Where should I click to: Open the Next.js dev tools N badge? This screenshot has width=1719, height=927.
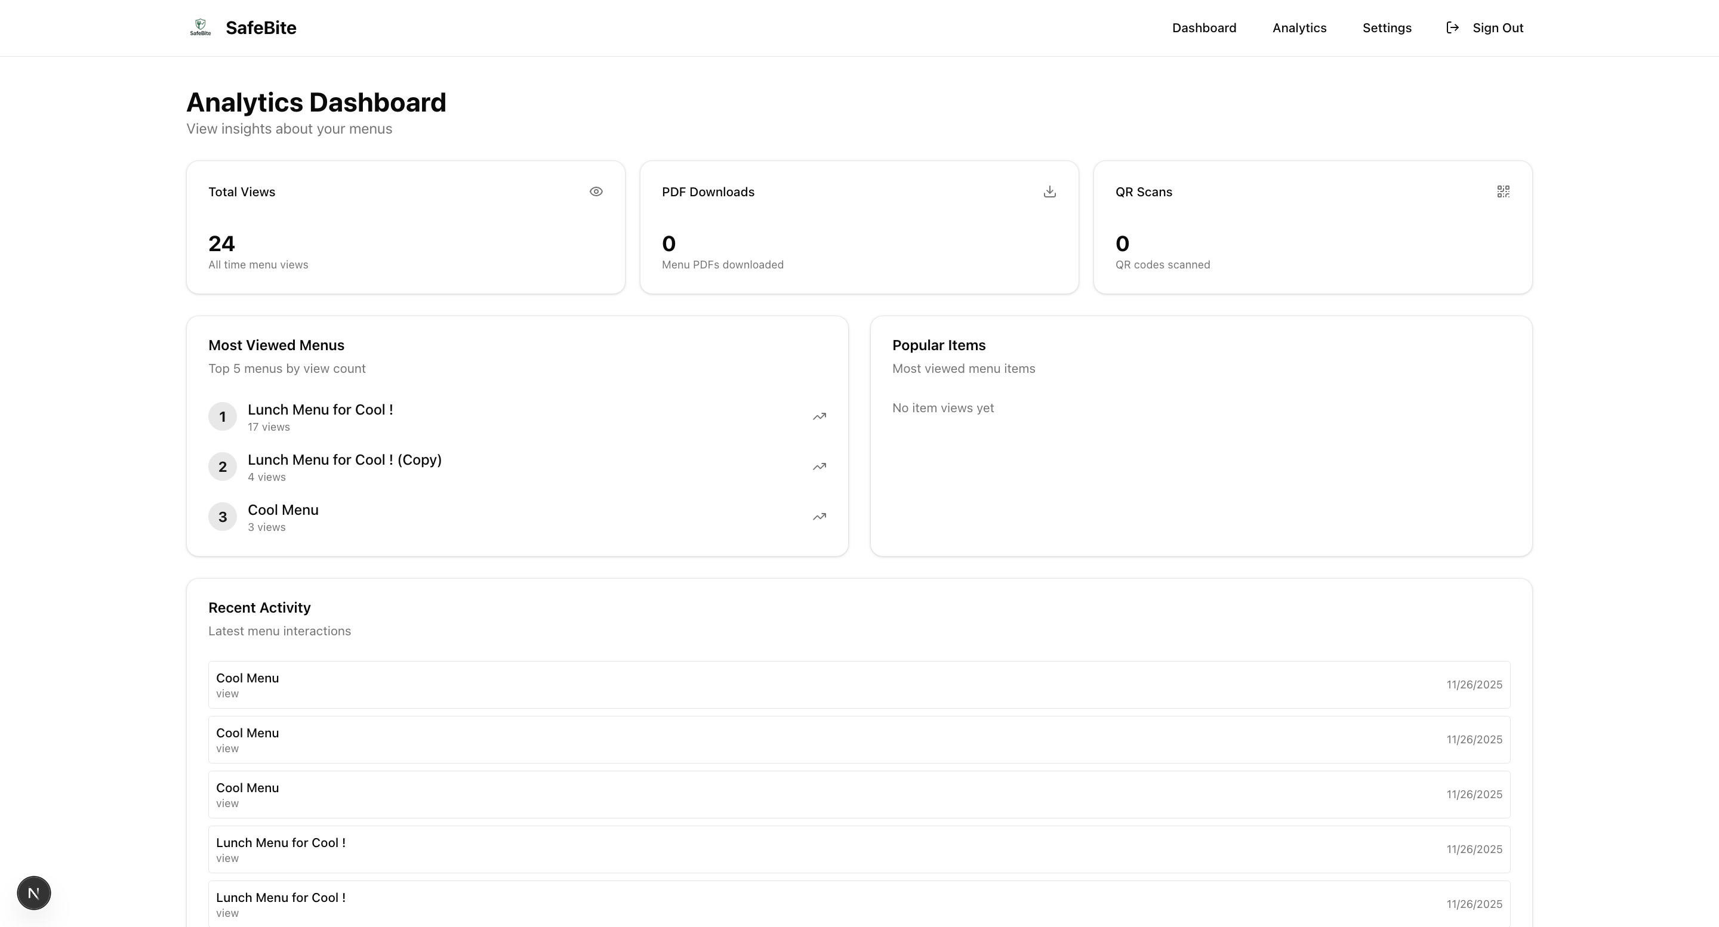pyautogui.click(x=34, y=893)
